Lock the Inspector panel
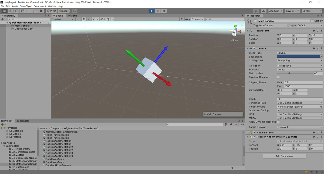 tap(318, 16)
